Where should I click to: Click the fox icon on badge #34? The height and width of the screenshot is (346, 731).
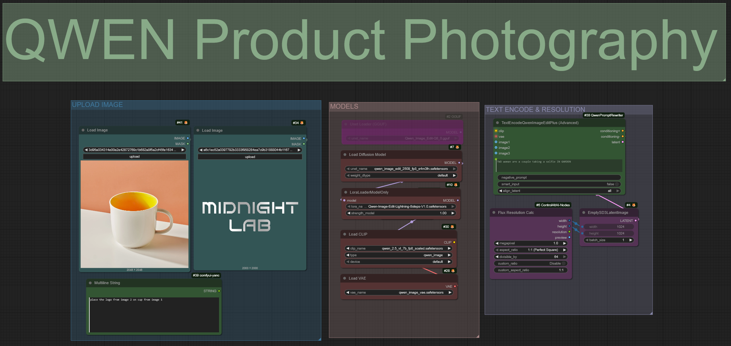(302, 123)
